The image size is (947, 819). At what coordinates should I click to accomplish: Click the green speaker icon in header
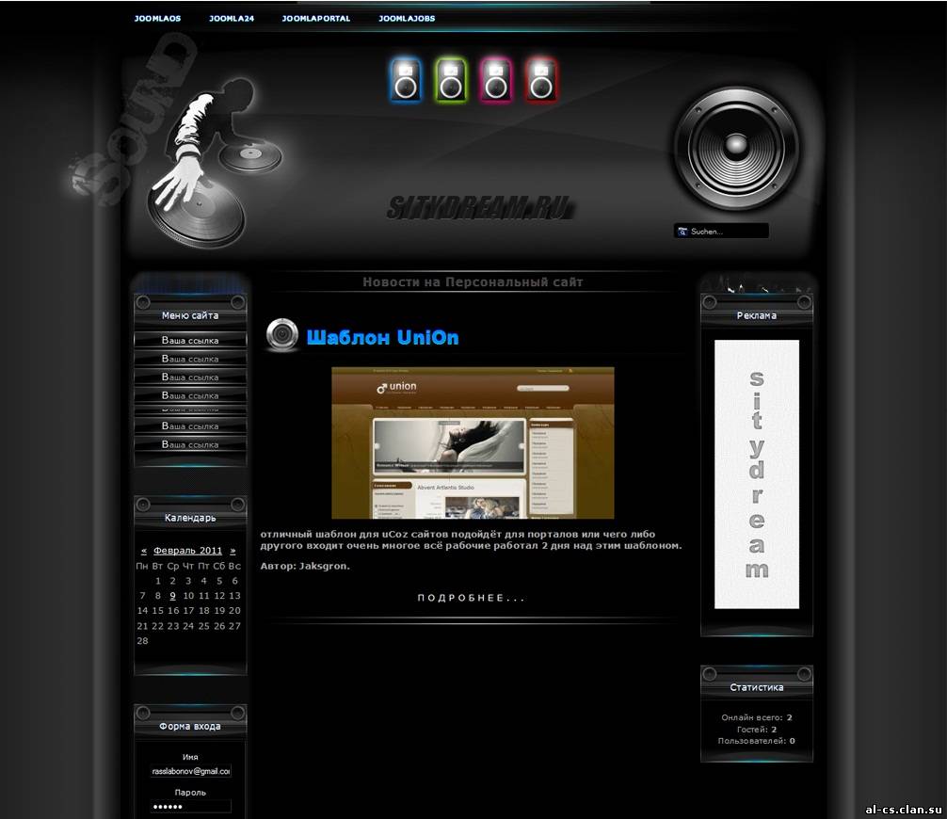[x=451, y=80]
